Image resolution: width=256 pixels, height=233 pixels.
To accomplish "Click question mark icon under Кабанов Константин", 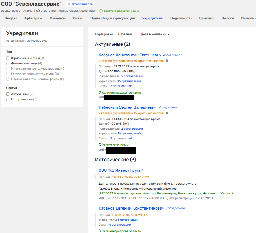I will click(167, 60).
